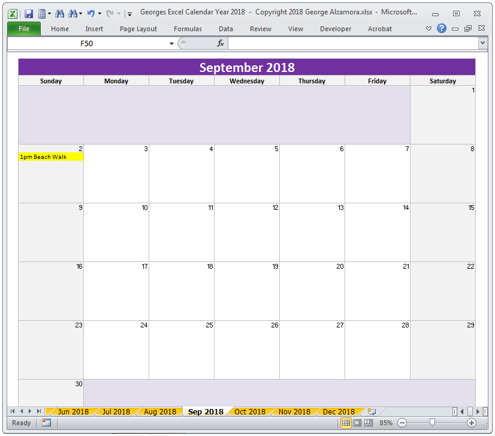Image resolution: width=495 pixels, height=436 pixels.
Task: Click the zoom out minus button
Action: coord(402,423)
